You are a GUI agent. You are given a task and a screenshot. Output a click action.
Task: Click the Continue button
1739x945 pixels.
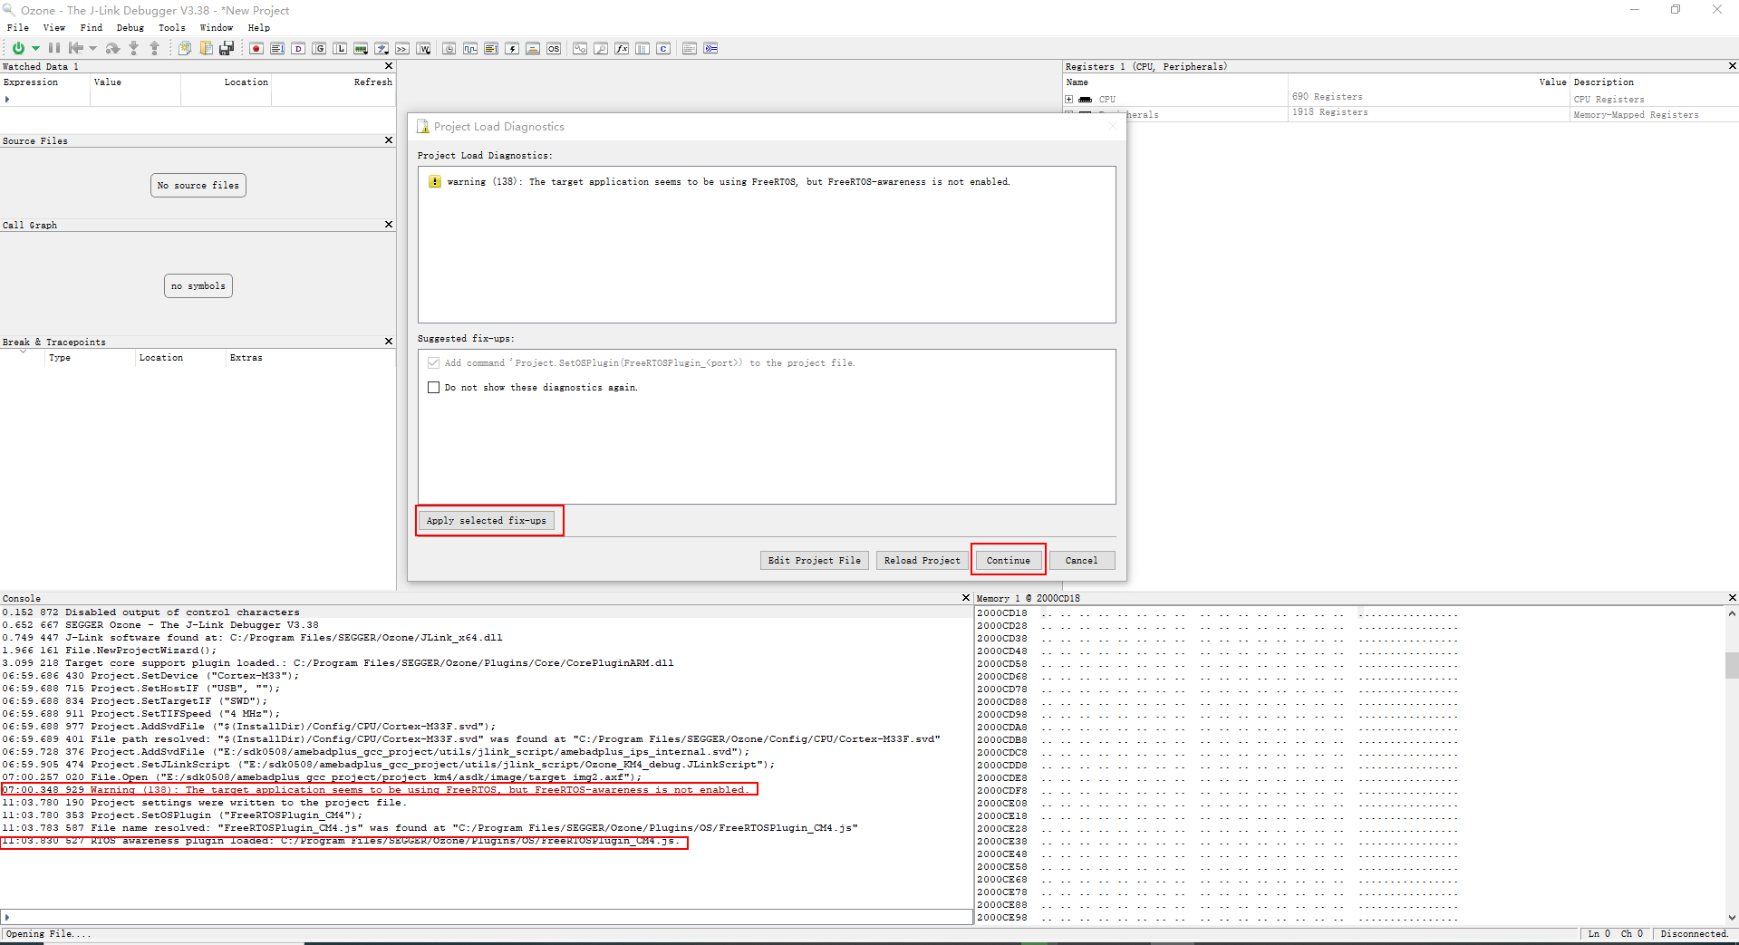[x=1008, y=561]
